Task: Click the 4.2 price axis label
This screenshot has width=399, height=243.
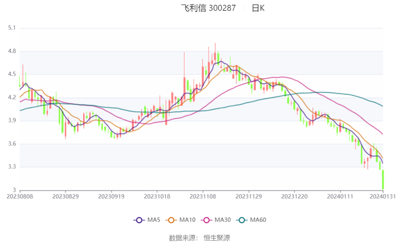Action: tap(12, 98)
